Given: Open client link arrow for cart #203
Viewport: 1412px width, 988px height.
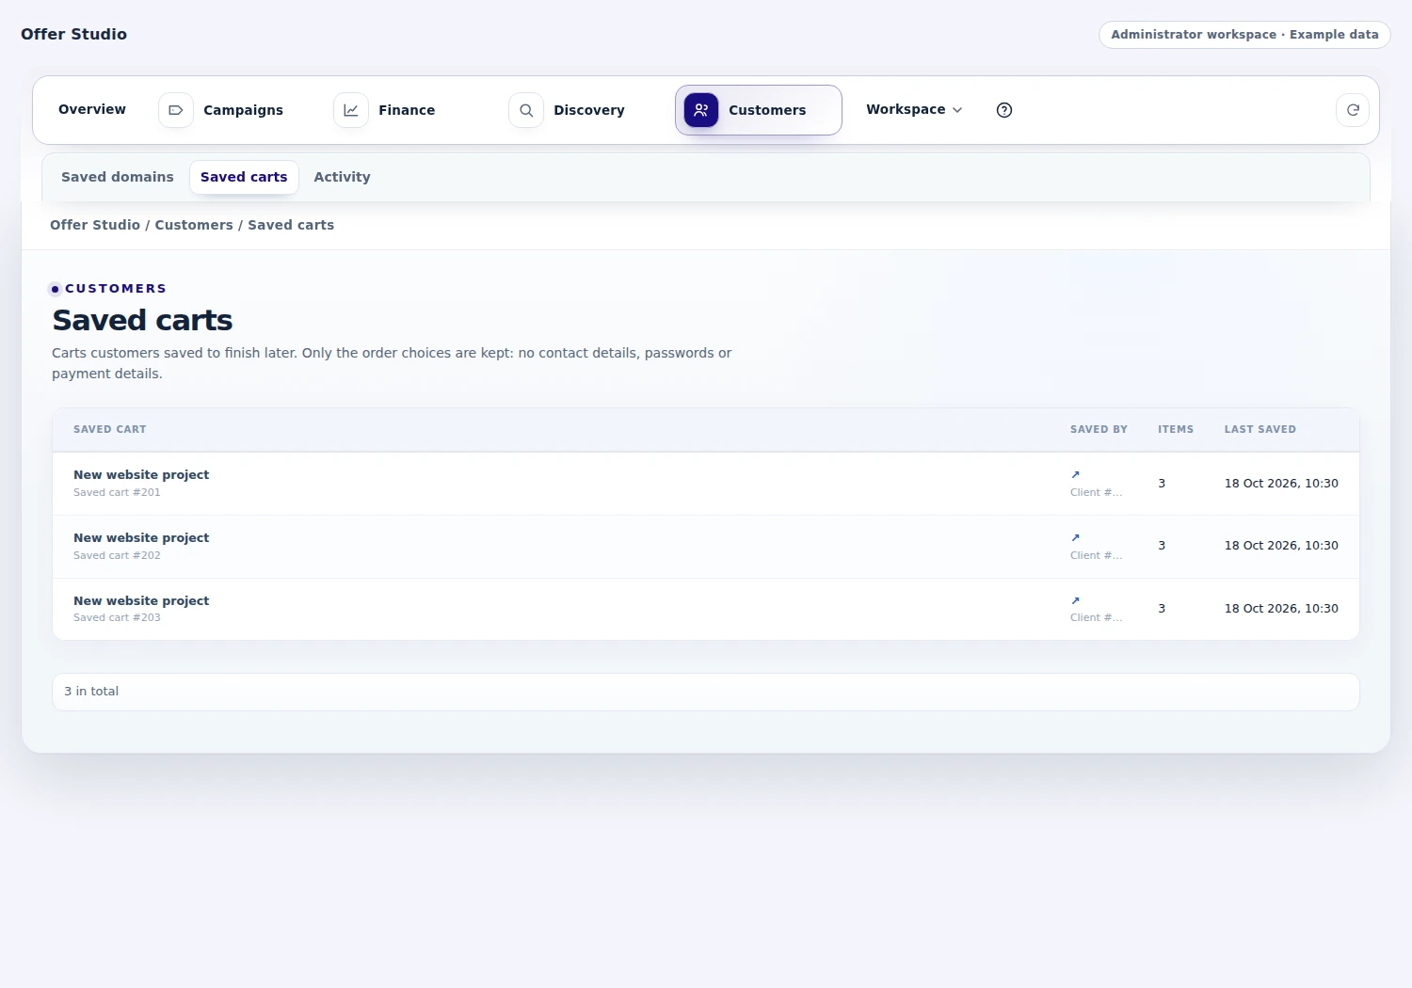Looking at the screenshot, I should click(1075, 600).
